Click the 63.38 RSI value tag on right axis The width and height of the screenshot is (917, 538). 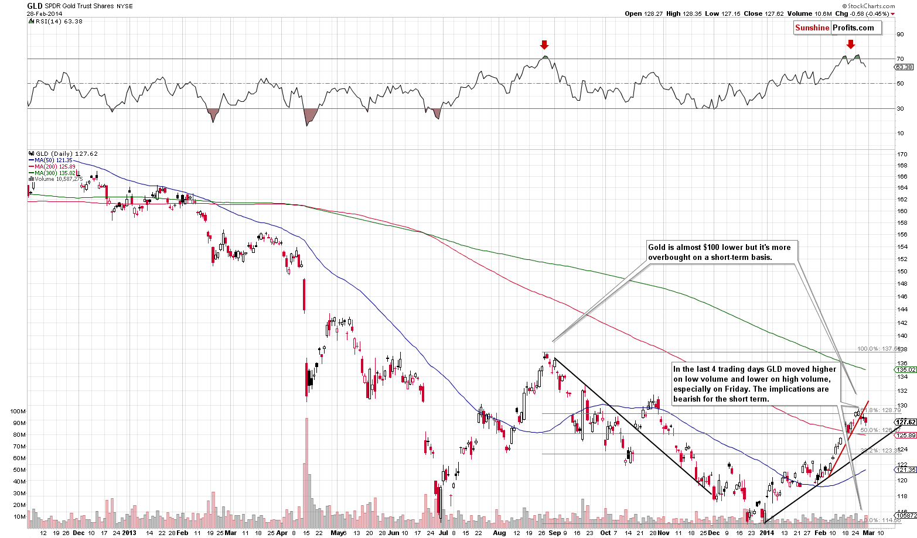904,67
